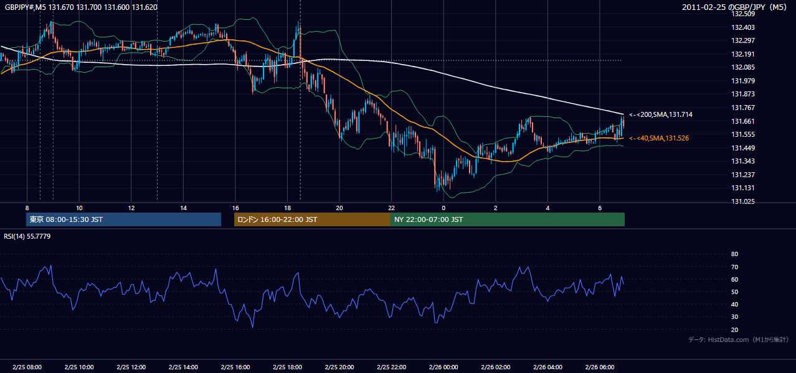The width and height of the screenshot is (796, 373).
Task: Click price axis value 131.449
Action: (742, 148)
